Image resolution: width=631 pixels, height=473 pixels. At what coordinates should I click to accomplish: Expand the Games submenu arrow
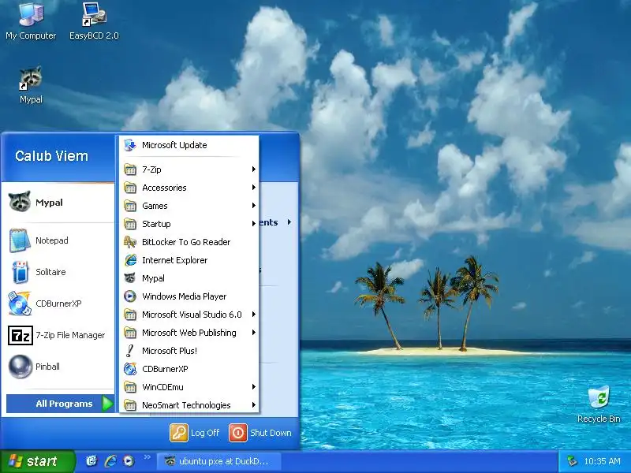(x=253, y=206)
